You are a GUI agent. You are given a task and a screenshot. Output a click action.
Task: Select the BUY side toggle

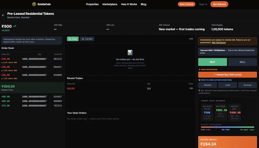212,62
